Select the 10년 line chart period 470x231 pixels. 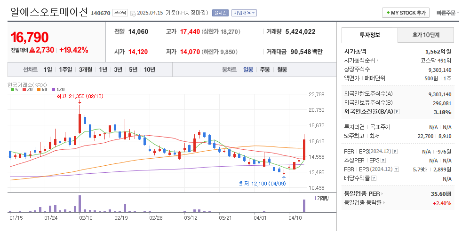point(150,69)
